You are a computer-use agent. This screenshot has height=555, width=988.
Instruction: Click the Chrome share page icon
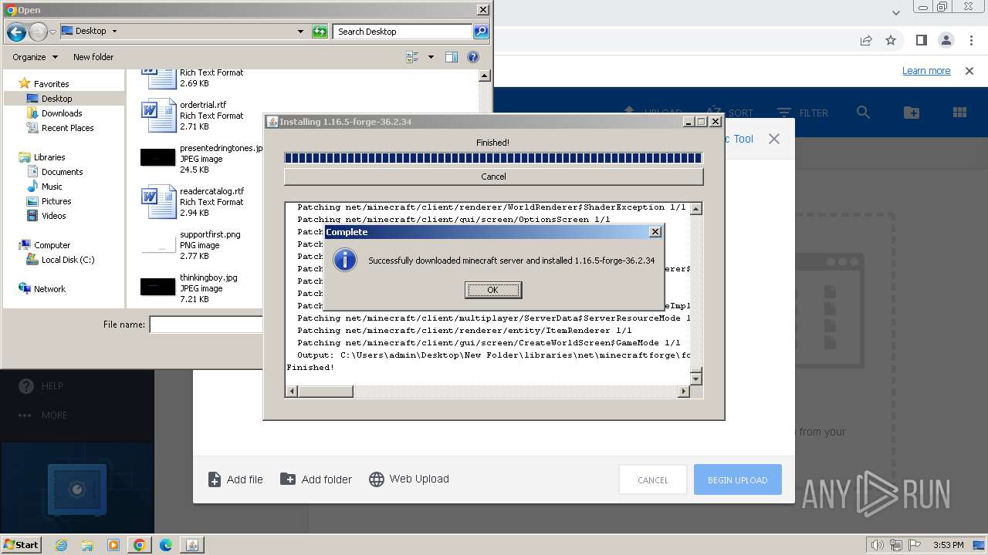coord(866,40)
